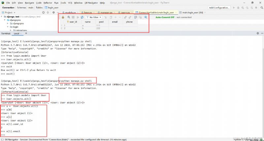Switch to main.login_user [db] tab
Screen dimensions: 264x141
tap(193, 12)
